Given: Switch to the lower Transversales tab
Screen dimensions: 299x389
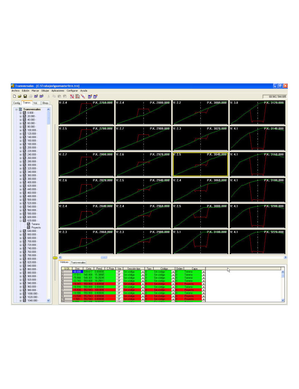Looking at the screenshot, I should pos(78,263).
